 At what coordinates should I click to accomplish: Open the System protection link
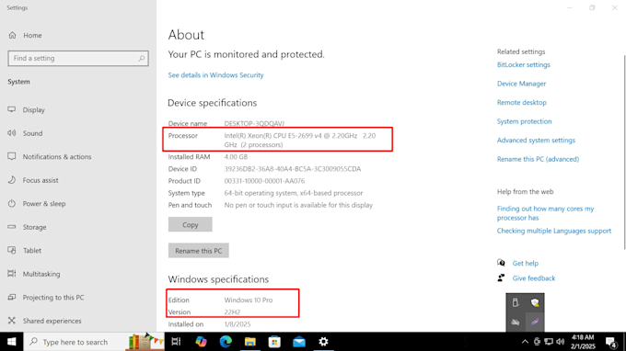click(x=524, y=121)
